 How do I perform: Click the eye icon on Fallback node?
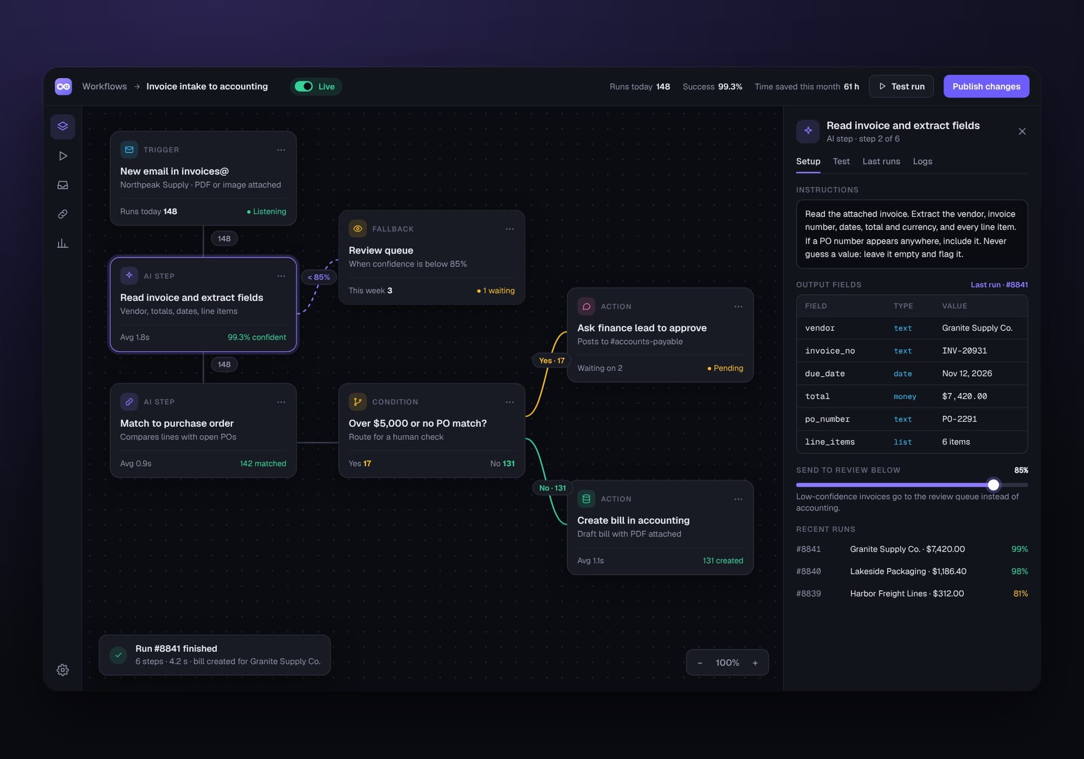358,229
